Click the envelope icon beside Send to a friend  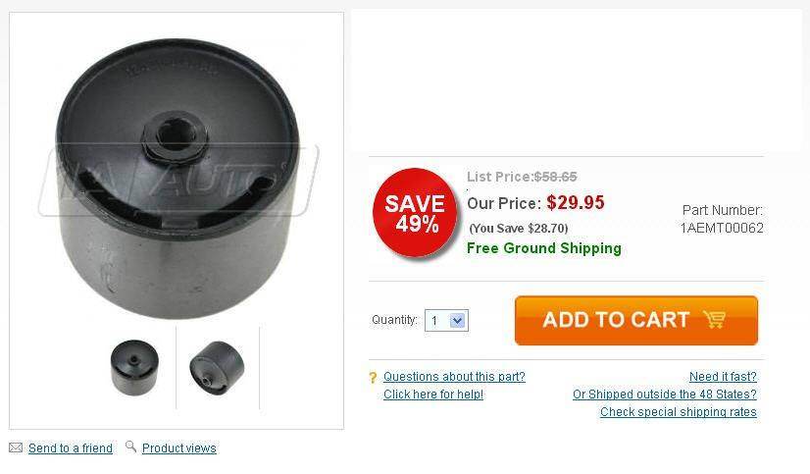click(16, 448)
